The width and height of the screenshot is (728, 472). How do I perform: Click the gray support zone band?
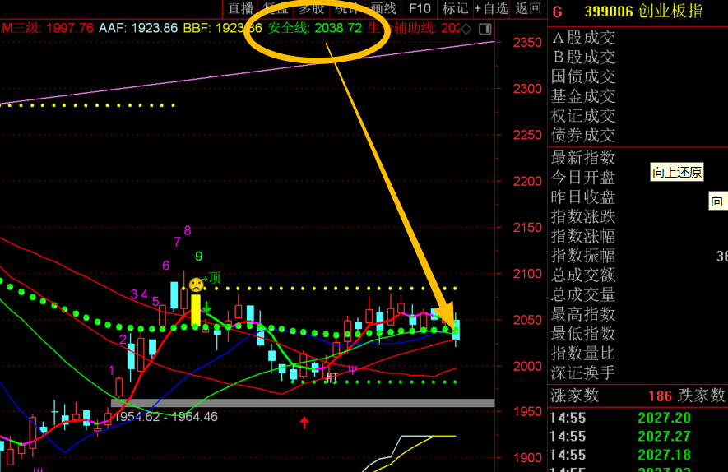pos(303,403)
